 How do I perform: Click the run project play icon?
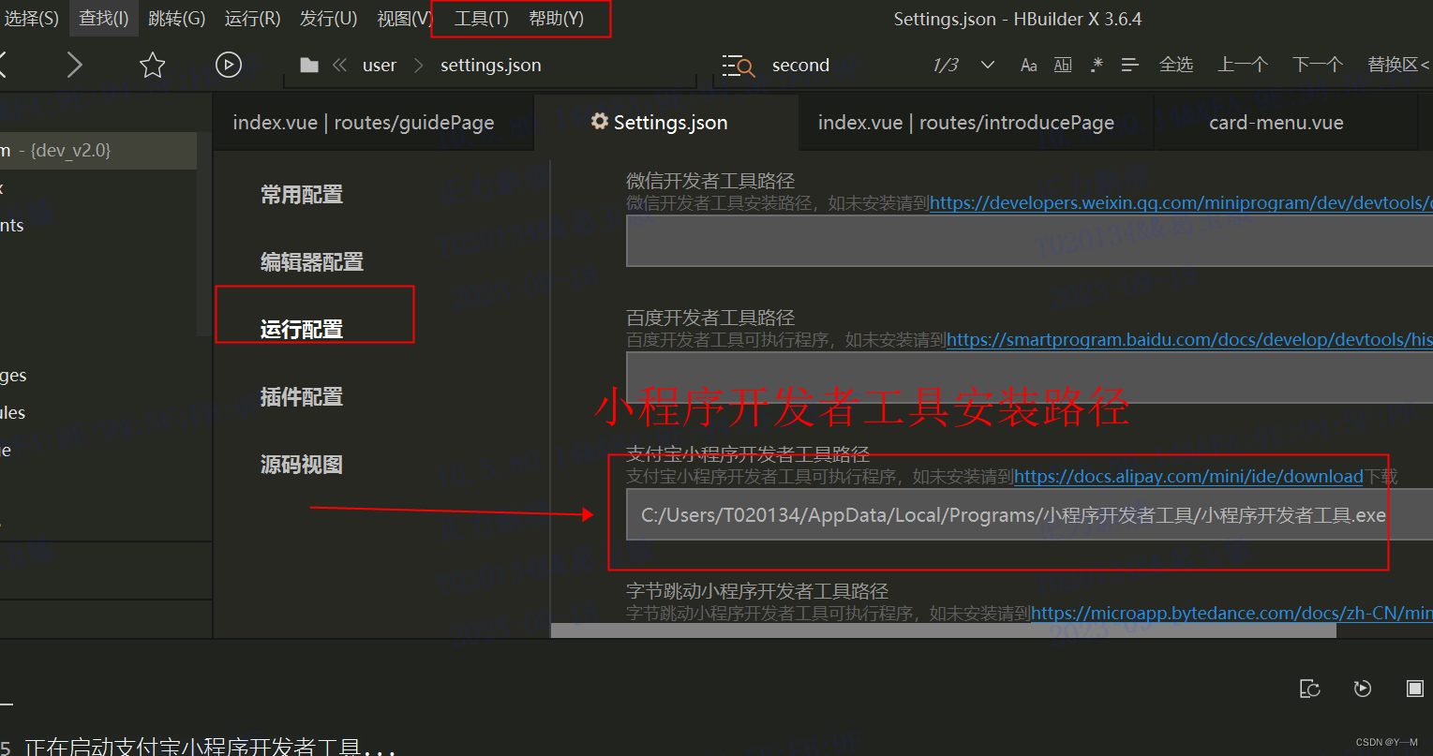pyautogui.click(x=228, y=64)
